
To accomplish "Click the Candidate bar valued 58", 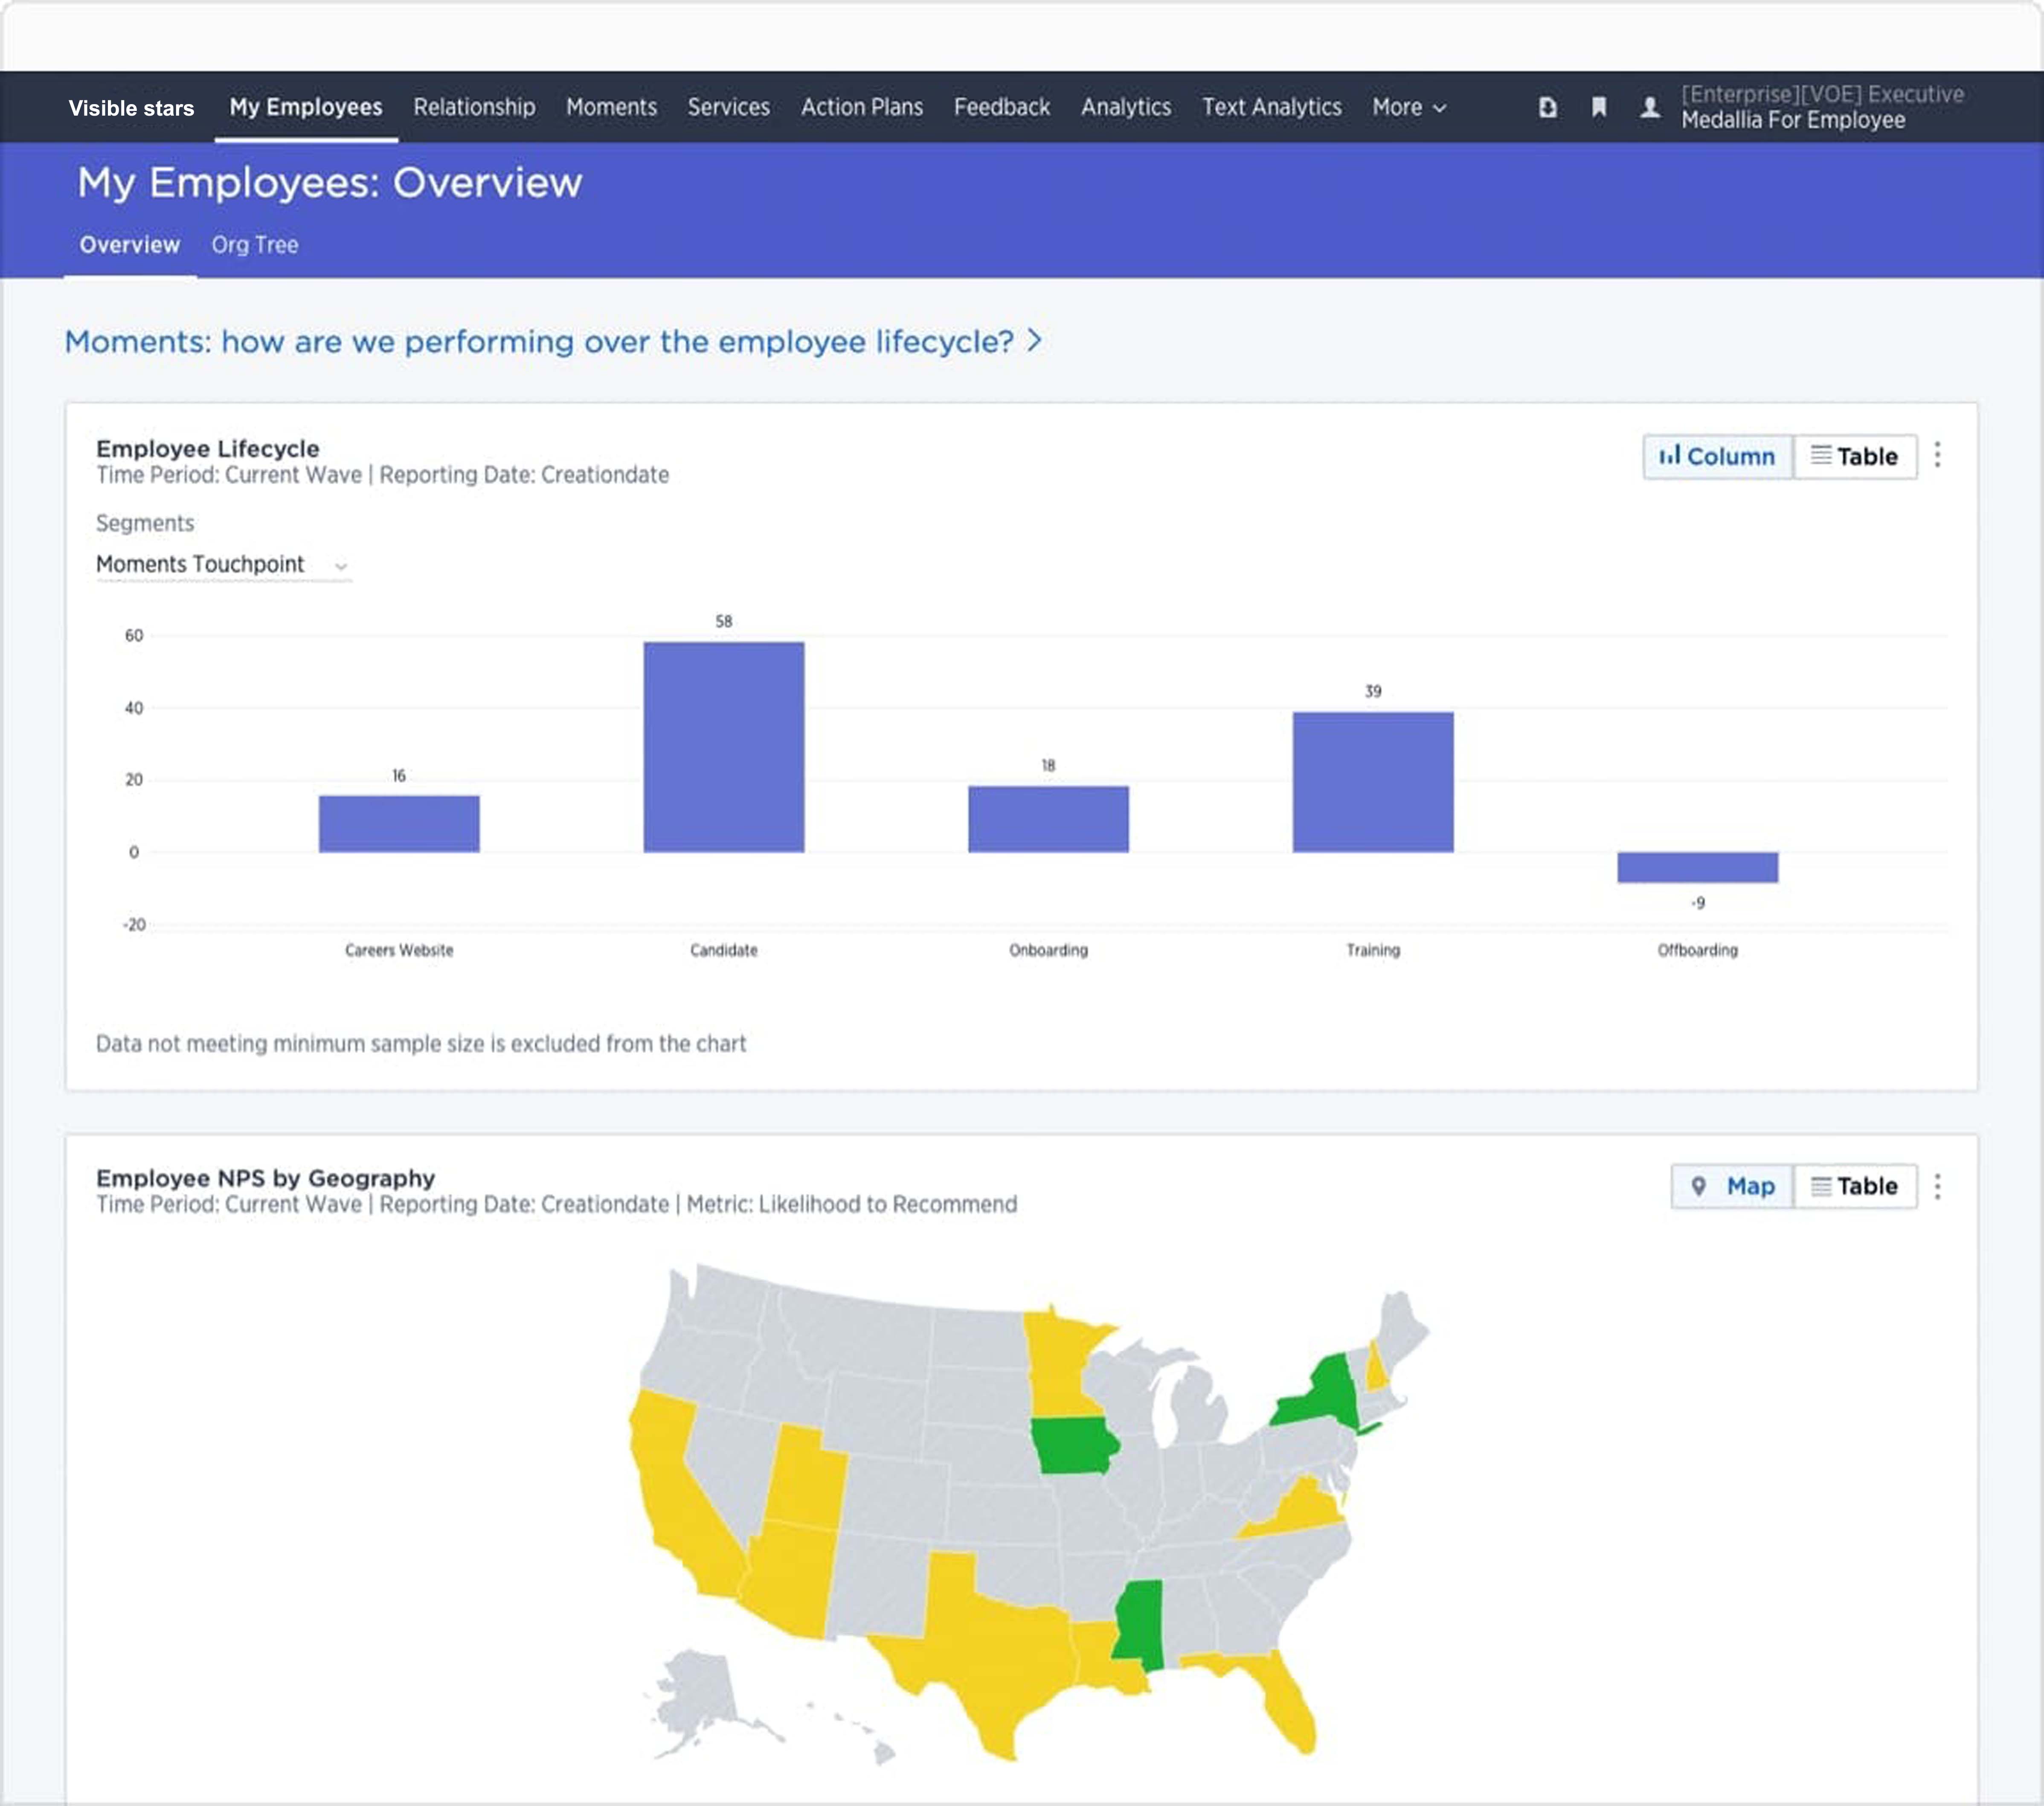I will [723, 746].
